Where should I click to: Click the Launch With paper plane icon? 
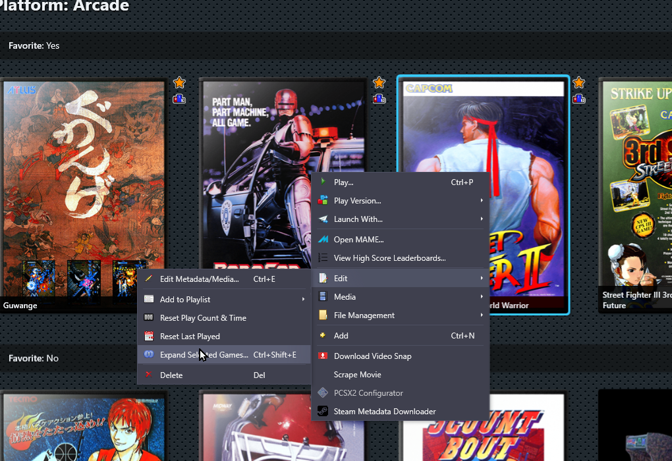(323, 219)
